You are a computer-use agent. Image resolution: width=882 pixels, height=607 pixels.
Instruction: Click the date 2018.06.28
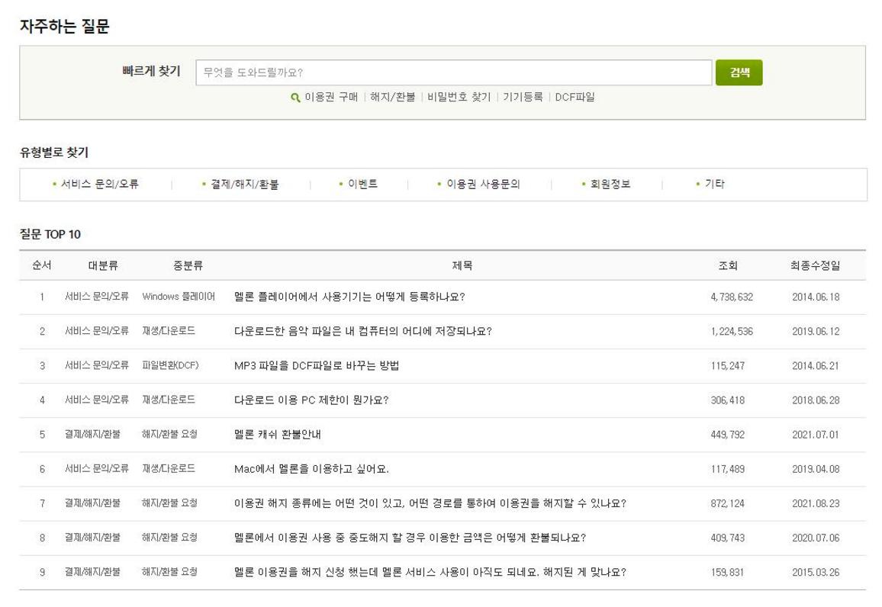816,400
